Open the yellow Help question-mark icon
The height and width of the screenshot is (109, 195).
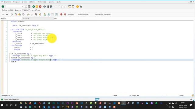(77, 7)
